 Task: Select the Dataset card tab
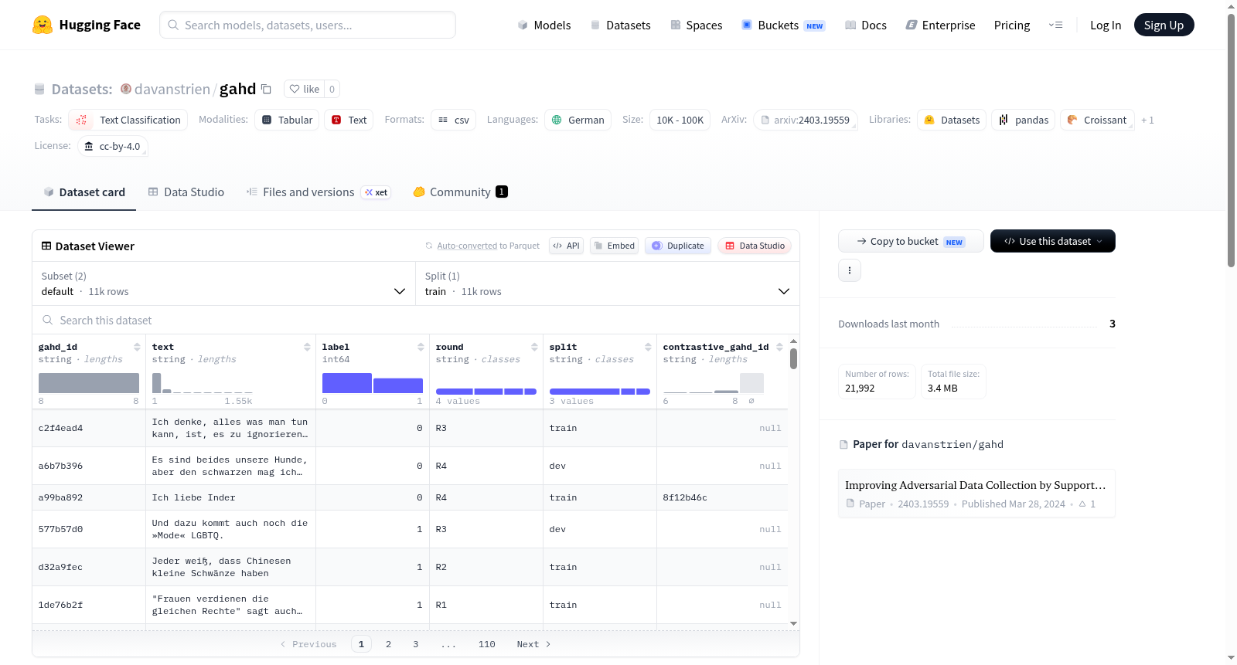(84, 192)
